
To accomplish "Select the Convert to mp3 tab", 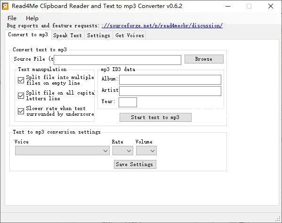I will [28, 34].
